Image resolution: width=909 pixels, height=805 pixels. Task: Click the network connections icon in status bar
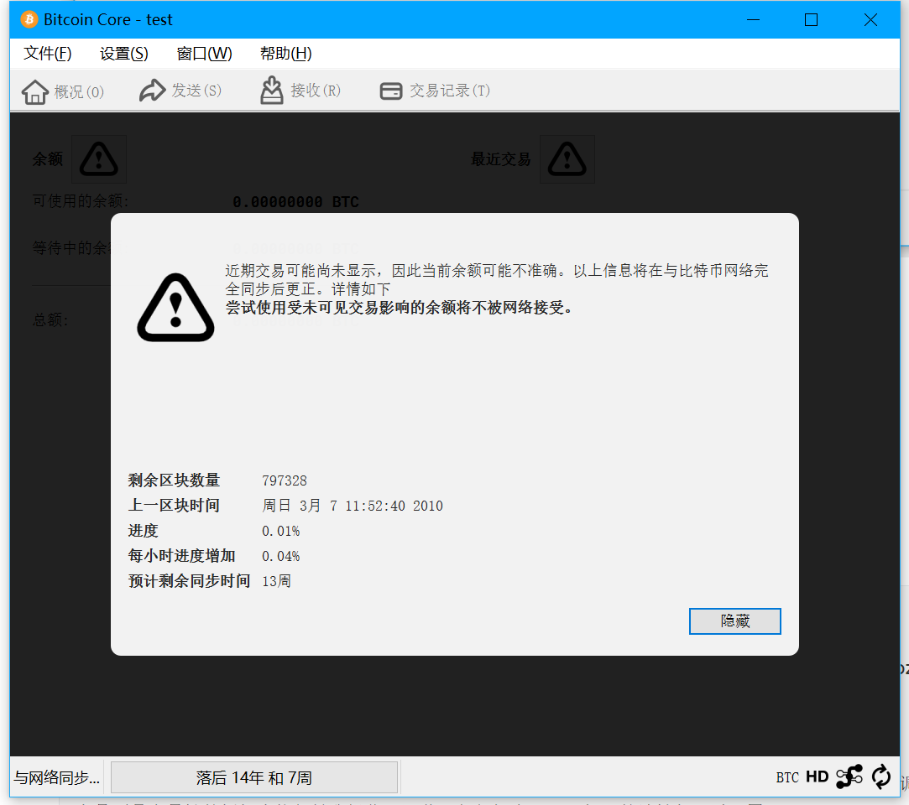click(849, 776)
